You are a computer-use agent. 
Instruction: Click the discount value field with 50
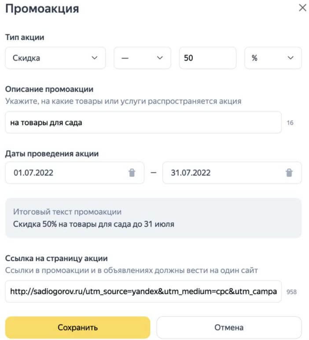pos(207,58)
